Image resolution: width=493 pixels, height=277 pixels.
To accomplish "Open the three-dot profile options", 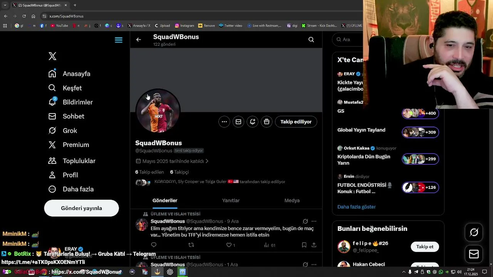I will [x=224, y=122].
